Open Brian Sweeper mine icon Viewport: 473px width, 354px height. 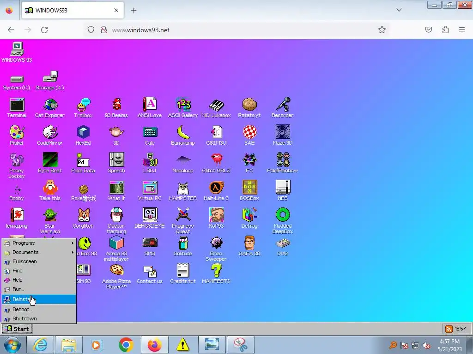coord(216,248)
